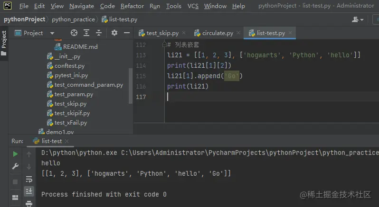Select _init_.py in project tree

click(x=64, y=56)
